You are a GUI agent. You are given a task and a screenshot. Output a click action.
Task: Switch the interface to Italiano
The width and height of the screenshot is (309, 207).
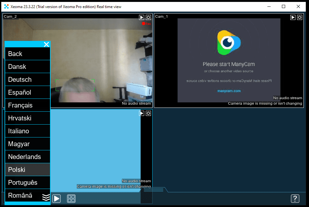pyautogui.click(x=28, y=131)
